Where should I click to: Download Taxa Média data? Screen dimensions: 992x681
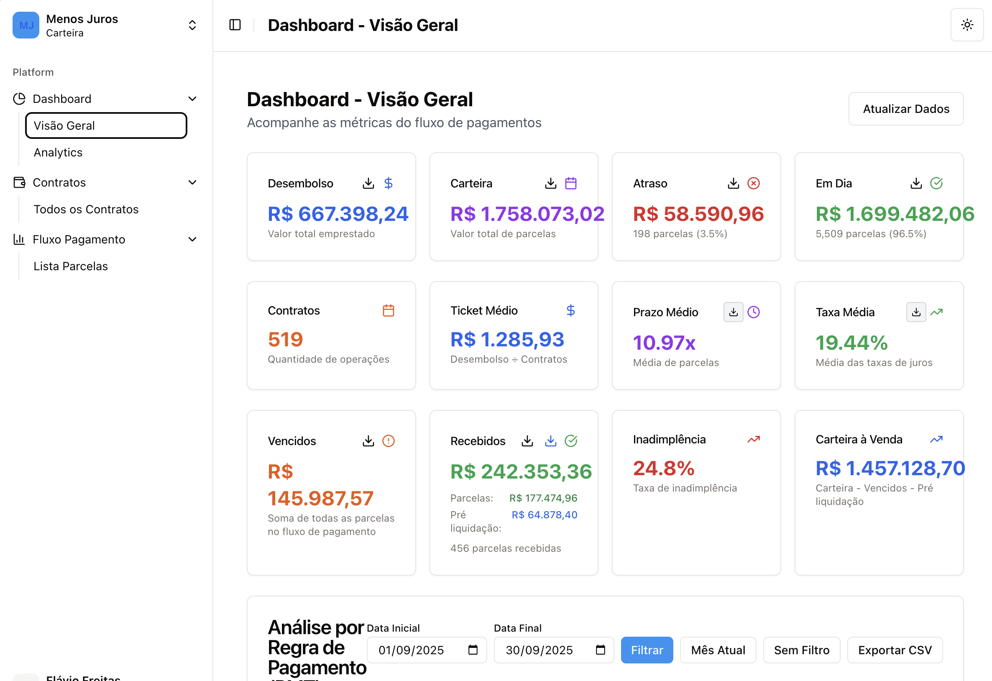[x=915, y=312]
